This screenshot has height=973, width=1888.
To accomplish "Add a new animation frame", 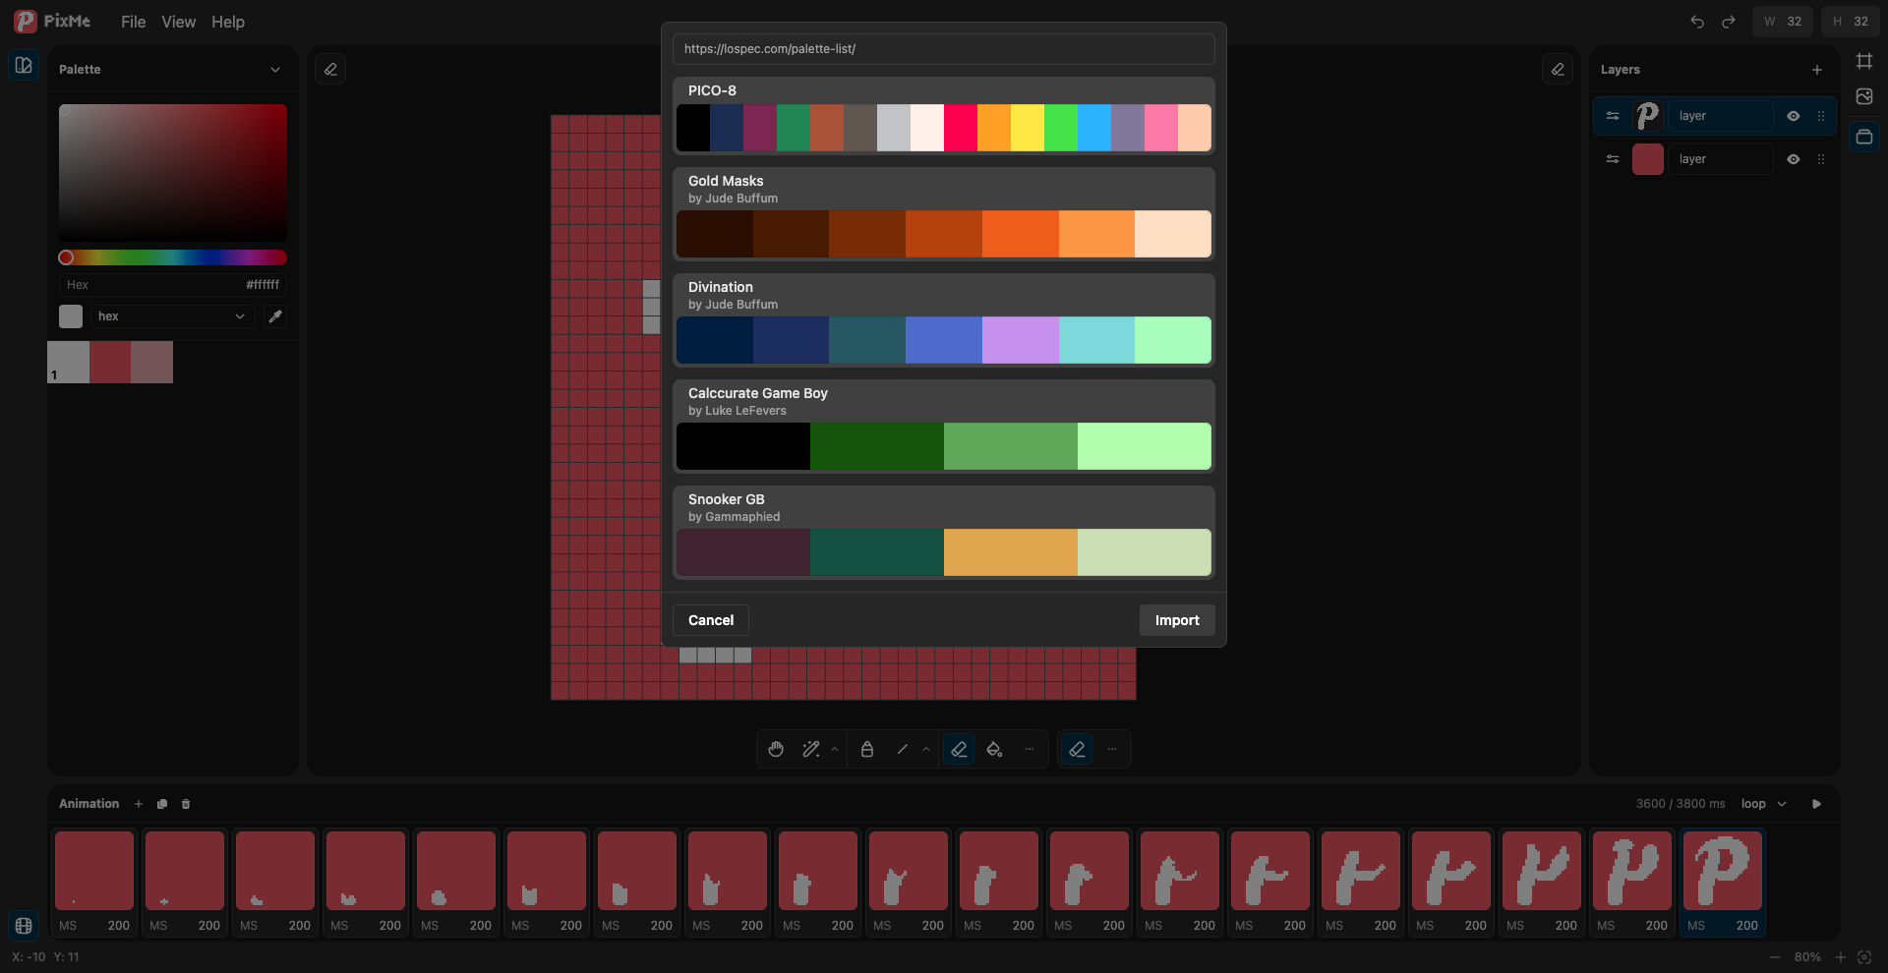I will click(139, 804).
